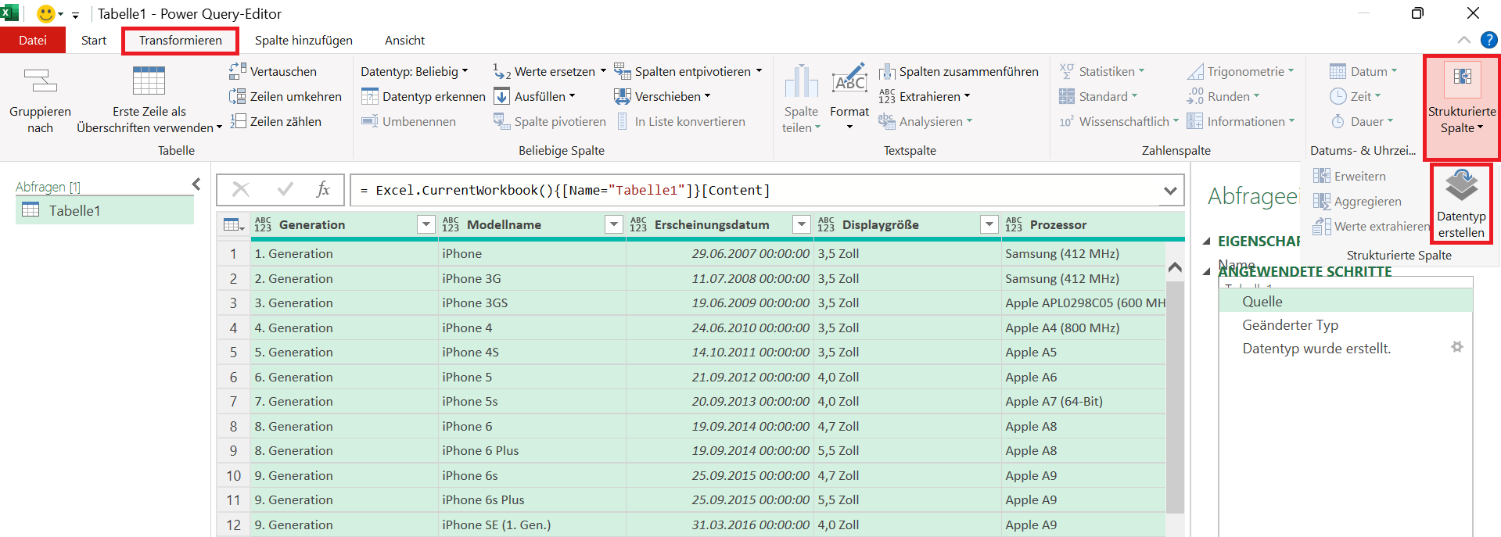Click Spalten entpivotieren
Screen dimensions: 1501x537
point(688,71)
